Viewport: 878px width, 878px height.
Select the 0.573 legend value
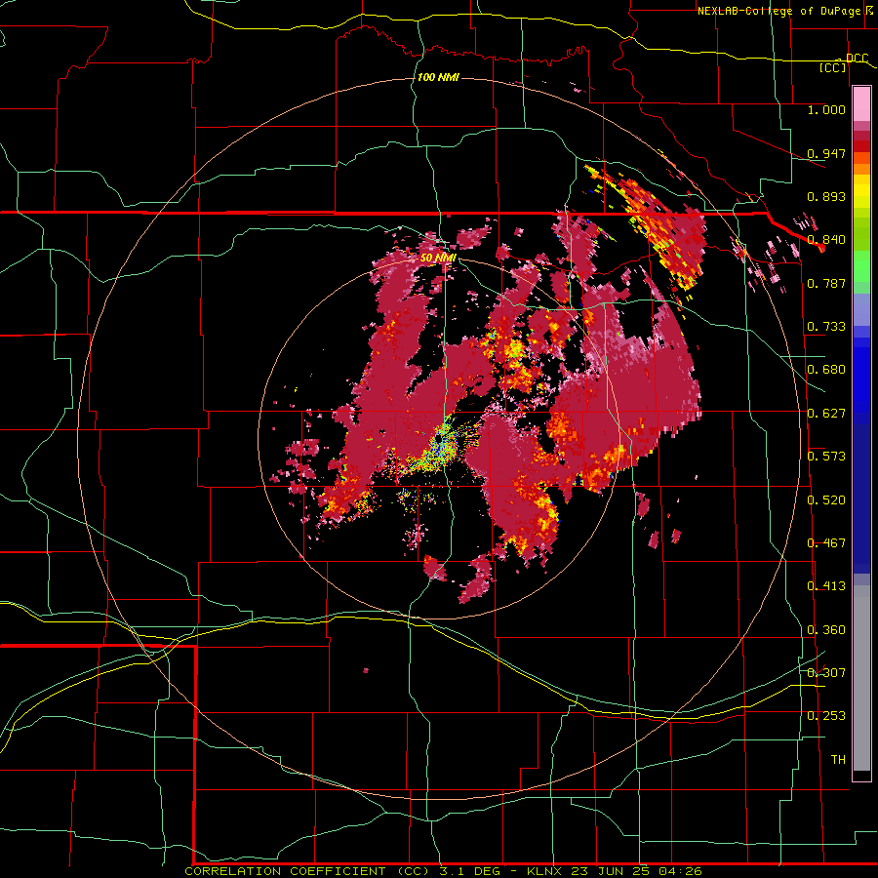pyautogui.click(x=826, y=457)
